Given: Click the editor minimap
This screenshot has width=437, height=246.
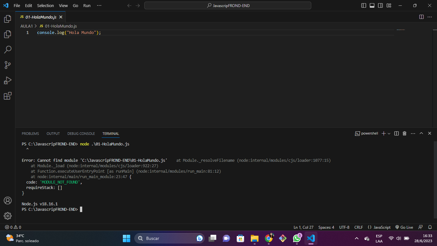Looking at the screenshot, I should (x=401, y=30).
